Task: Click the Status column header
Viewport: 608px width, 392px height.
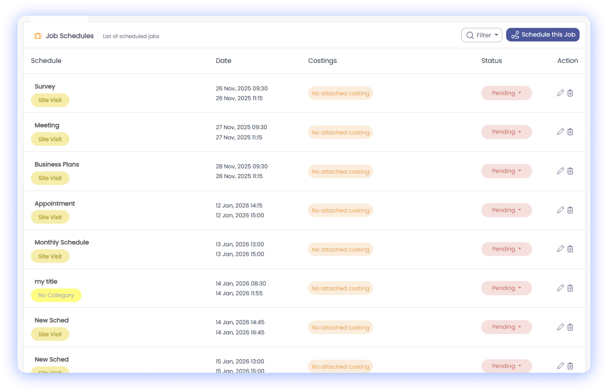Action: point(492,61)
